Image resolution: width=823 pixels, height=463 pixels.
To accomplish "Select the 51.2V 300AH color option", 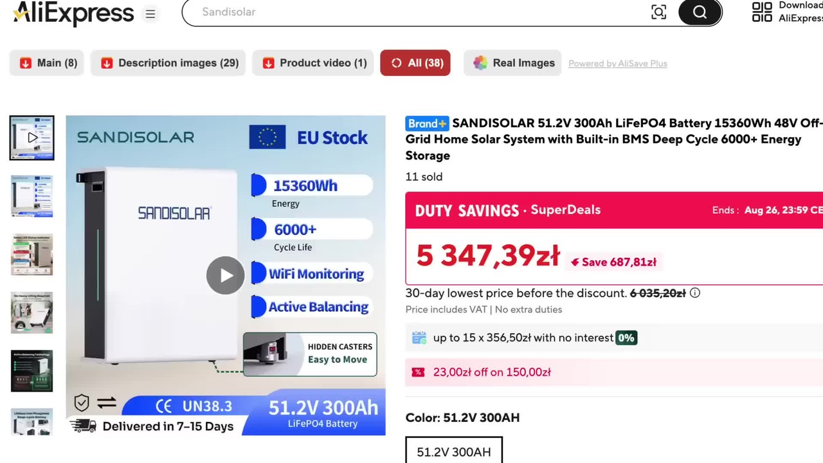I will tap(454, 450).
